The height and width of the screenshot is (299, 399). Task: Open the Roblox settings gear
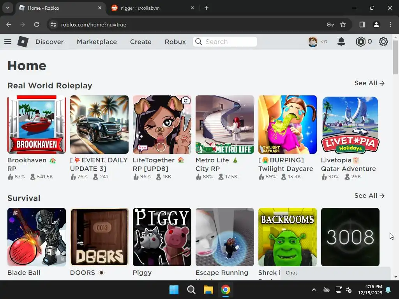coord(383,41)
